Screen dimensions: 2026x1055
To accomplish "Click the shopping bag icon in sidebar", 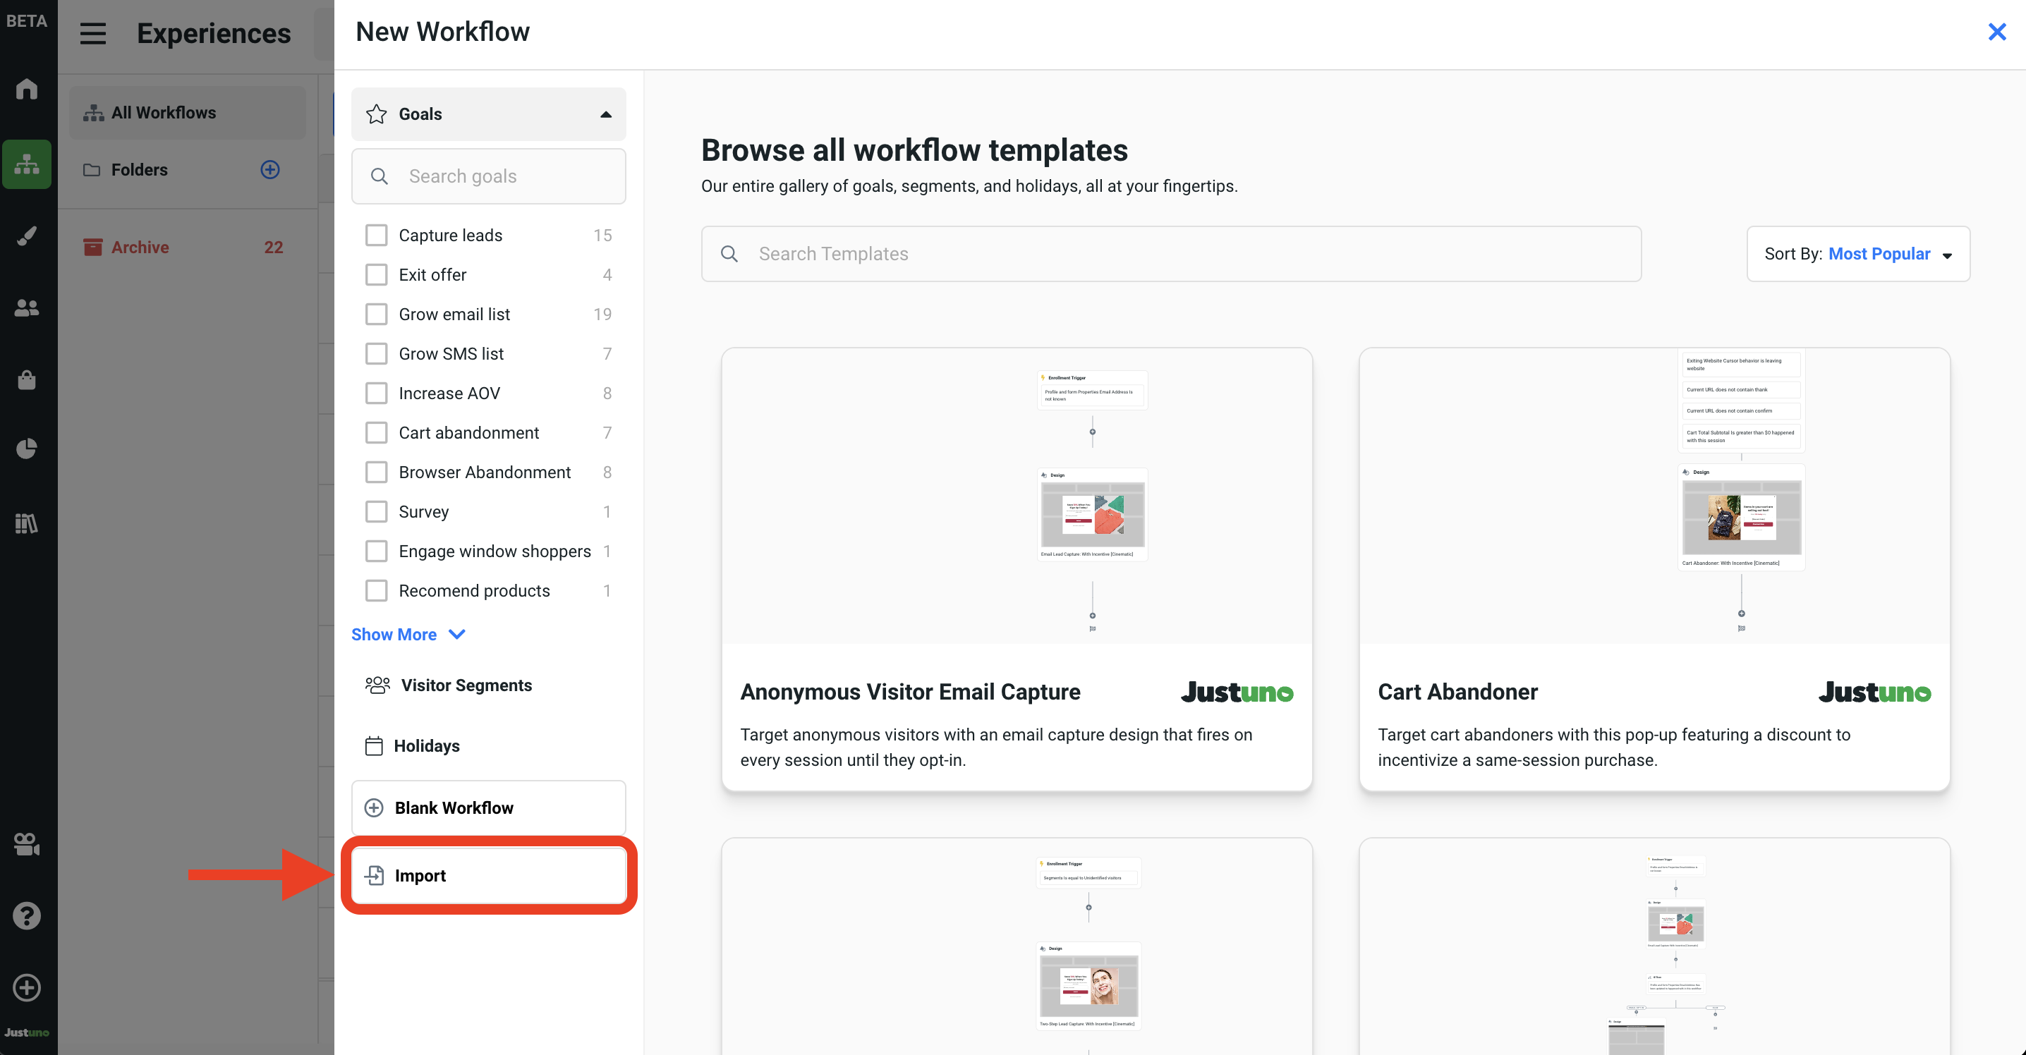I will pyautogui.click(x=27, y=379).
